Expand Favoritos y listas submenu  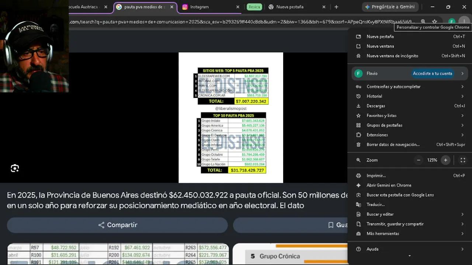coord(462,116)
